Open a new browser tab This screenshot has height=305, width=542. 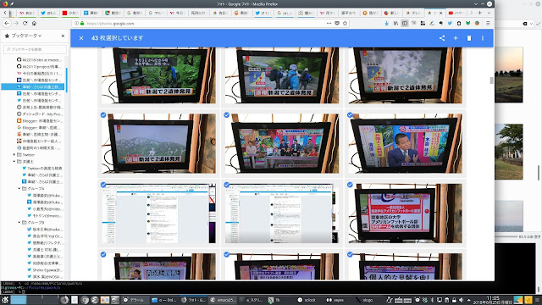[480, 13]
